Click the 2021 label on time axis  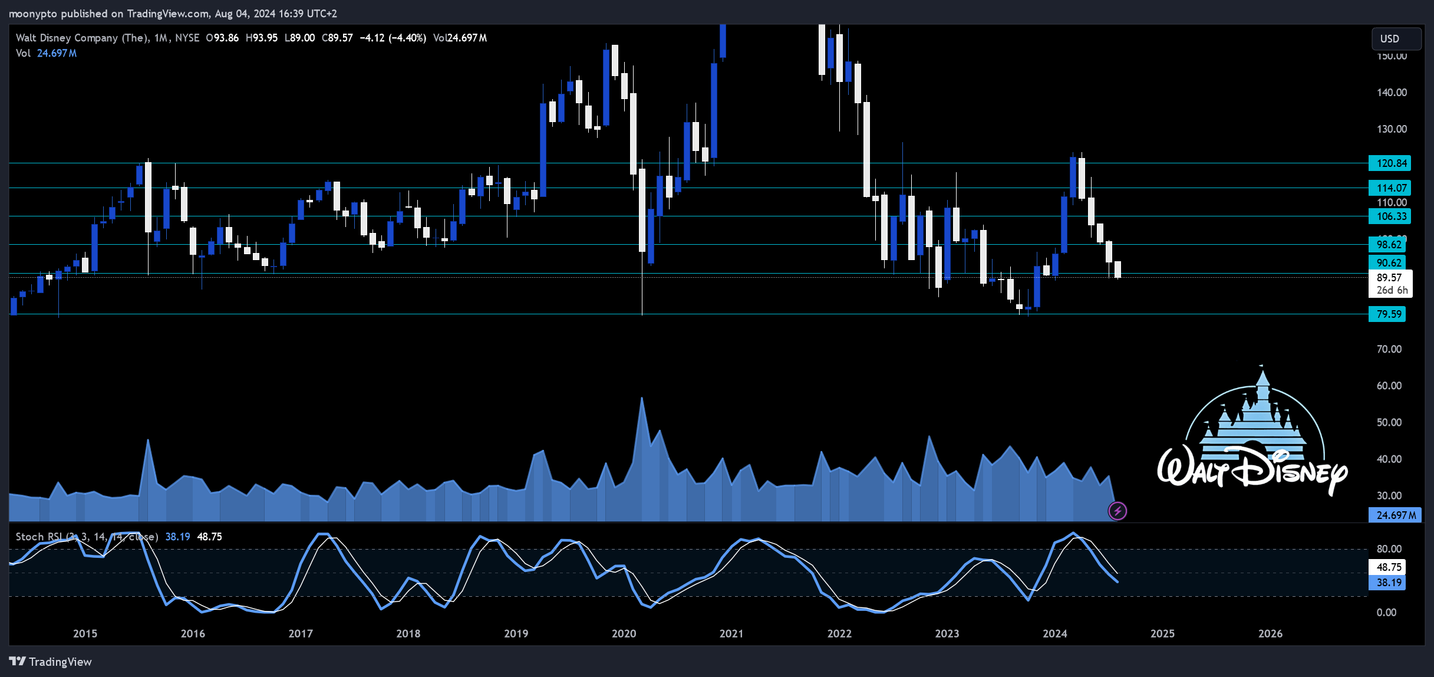731,633
